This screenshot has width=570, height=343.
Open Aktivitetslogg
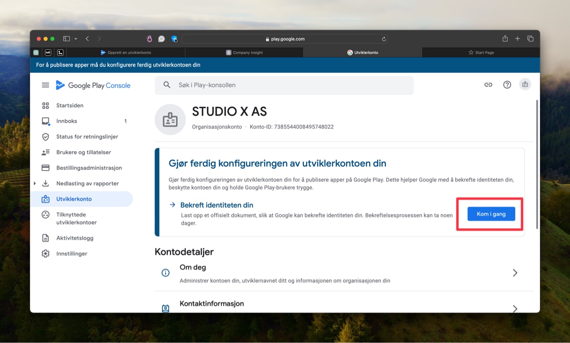pos(75,238)
